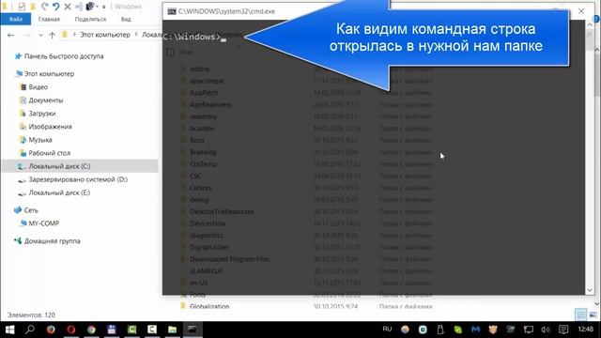The height and width of the screenshot is (338, 601).
Task: Click the cmd.exe window title bar icon
Action: coord(172,11)
